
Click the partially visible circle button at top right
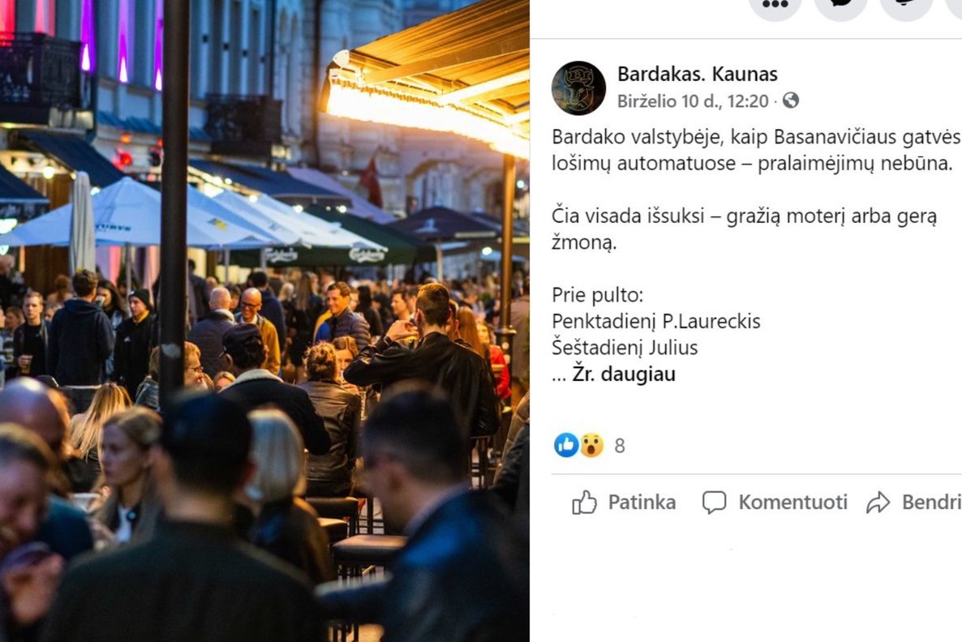point(954,6)
